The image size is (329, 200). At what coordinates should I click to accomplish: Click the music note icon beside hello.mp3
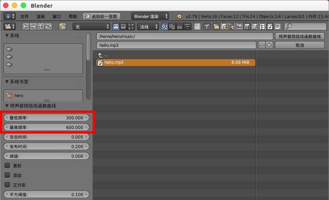[x=100, y=63]
